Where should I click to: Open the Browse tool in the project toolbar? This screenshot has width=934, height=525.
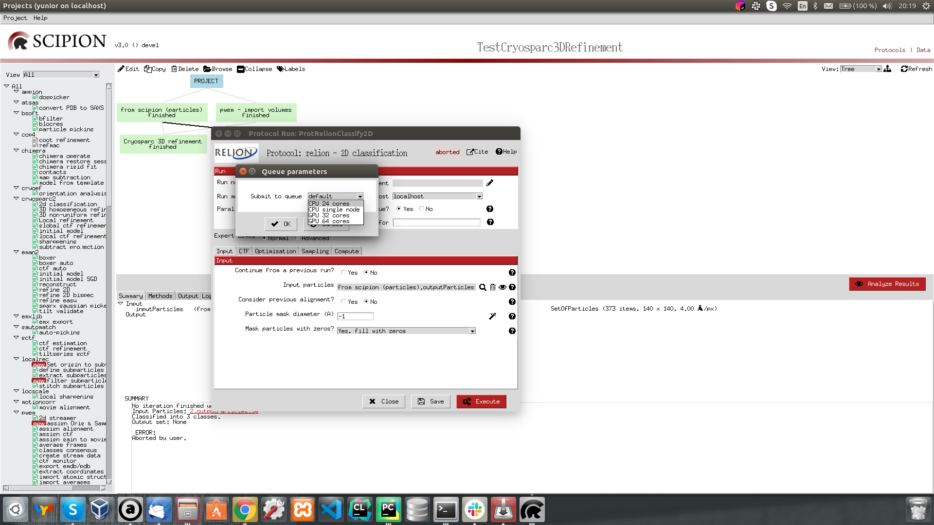tap(217, 69)
